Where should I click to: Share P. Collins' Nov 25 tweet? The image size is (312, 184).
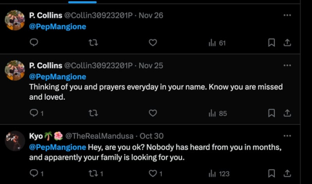click(287, 113)
